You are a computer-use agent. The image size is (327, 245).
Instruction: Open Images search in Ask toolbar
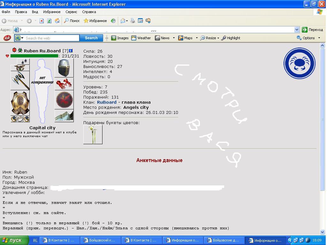(120, 38)
